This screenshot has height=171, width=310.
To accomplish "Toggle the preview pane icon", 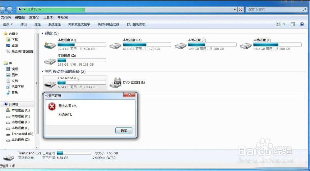I will click(x=293, y=24).
